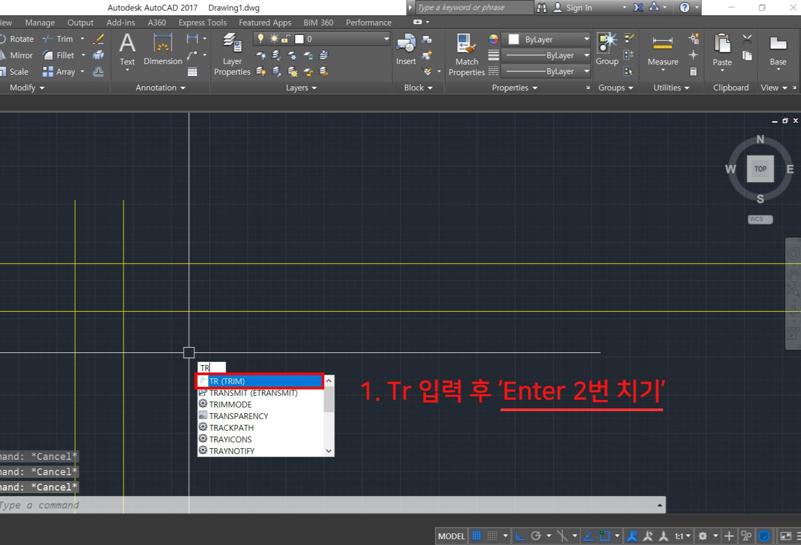Expand the Block panel dropdown
The width and height of the screenshot is (801, 545).
(x=418, y=88)
